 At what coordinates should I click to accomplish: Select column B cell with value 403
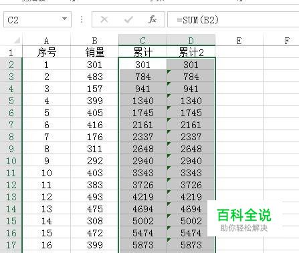point(94,173)
